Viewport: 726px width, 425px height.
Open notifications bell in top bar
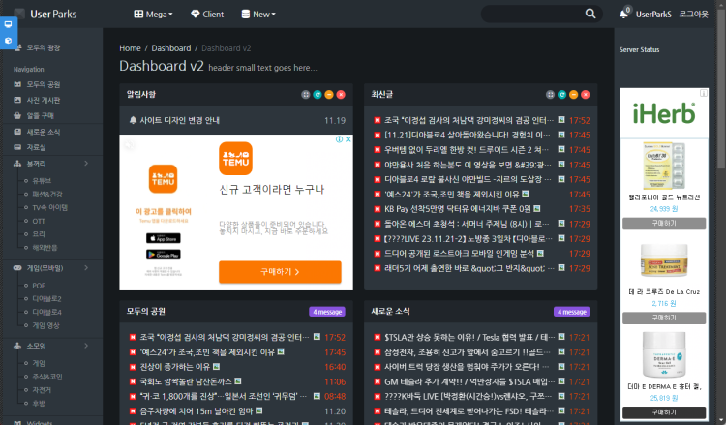click(624, 14)
